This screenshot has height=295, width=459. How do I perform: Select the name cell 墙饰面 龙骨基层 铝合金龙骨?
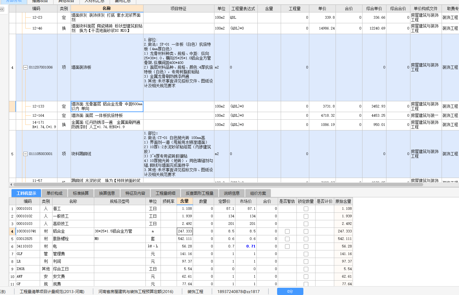tap(107, 106)
